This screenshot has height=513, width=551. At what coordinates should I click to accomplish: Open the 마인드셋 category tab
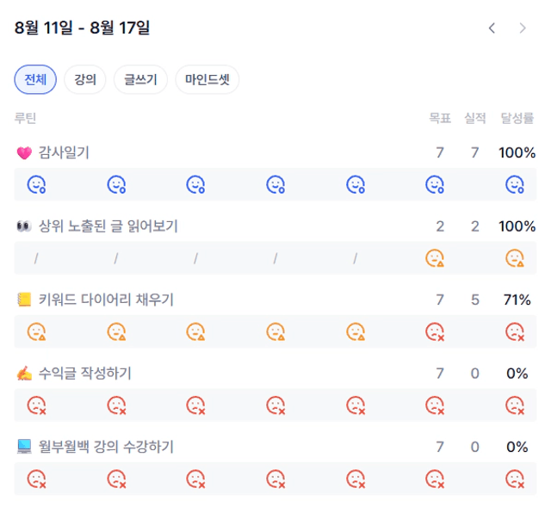tap(207, 80)
